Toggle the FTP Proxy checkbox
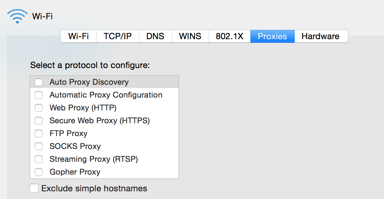The width and height of the screenshot is (384, 199). pyautogui.click(x=39, y=134)
